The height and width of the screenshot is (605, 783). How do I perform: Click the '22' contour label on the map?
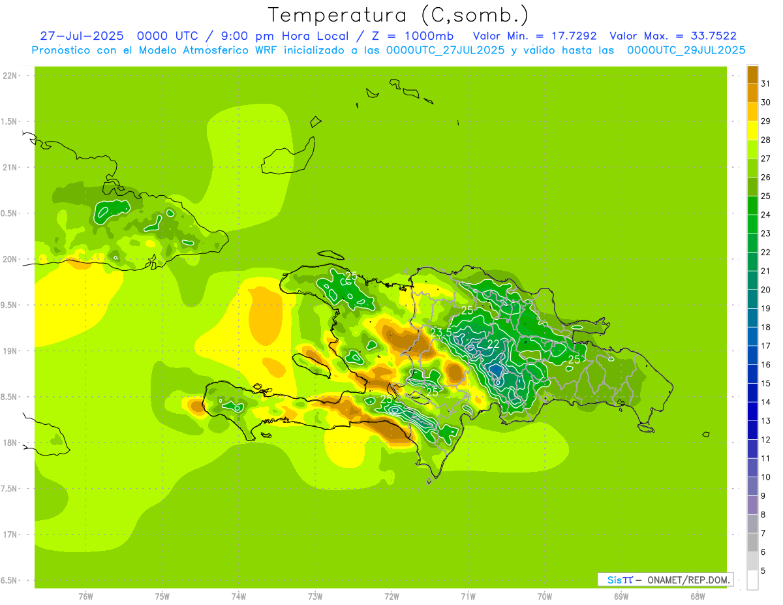point(493,344)
